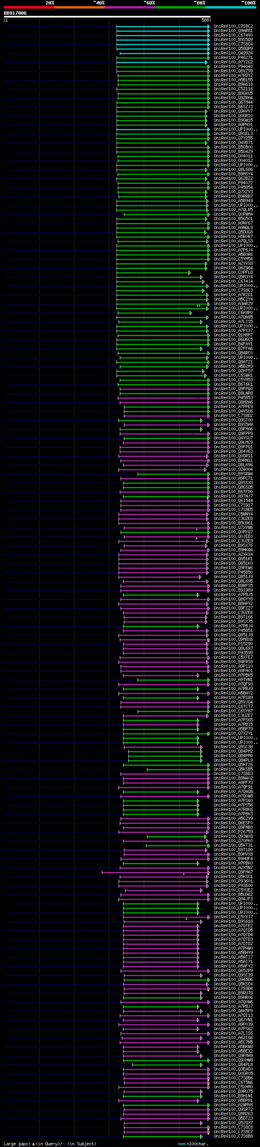Viewport: 260px width, 1147px height.
Task: Open hit UniRef100_O49871
Action: tap(233, 142)
